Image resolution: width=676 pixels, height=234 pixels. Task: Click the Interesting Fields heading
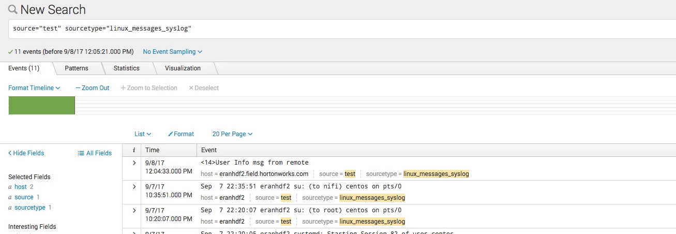[x=32, y=227]
